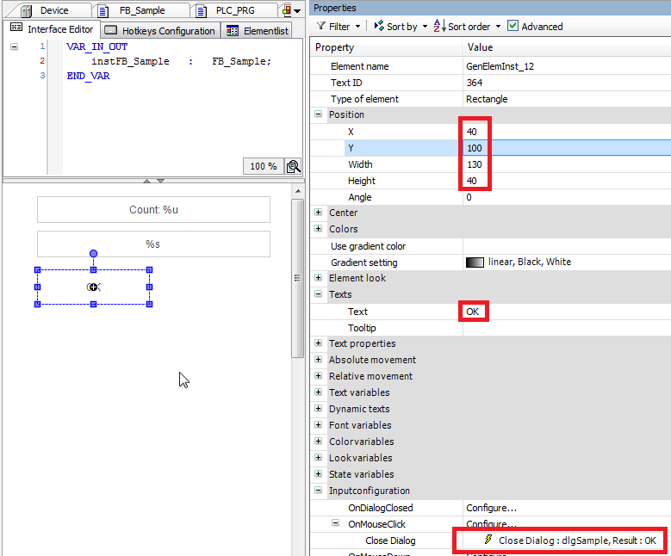Viewport: 671px width, 556px height.
Task: Click the rotation handle above the selected rectangle
Action: 93,254
